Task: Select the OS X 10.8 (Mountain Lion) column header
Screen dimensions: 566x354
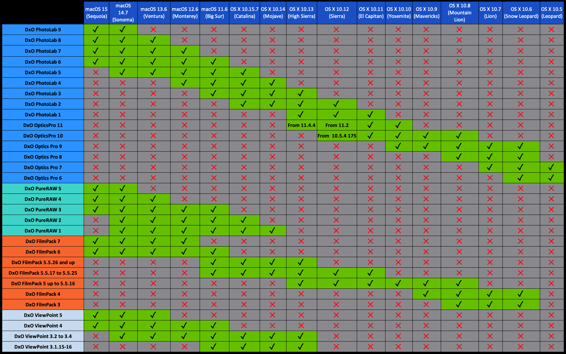Action: (459, 13)
